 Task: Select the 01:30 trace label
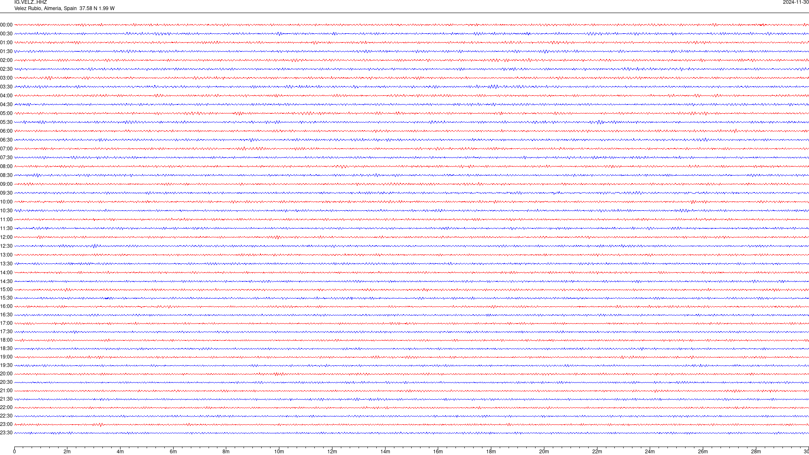tap(6, 51)
